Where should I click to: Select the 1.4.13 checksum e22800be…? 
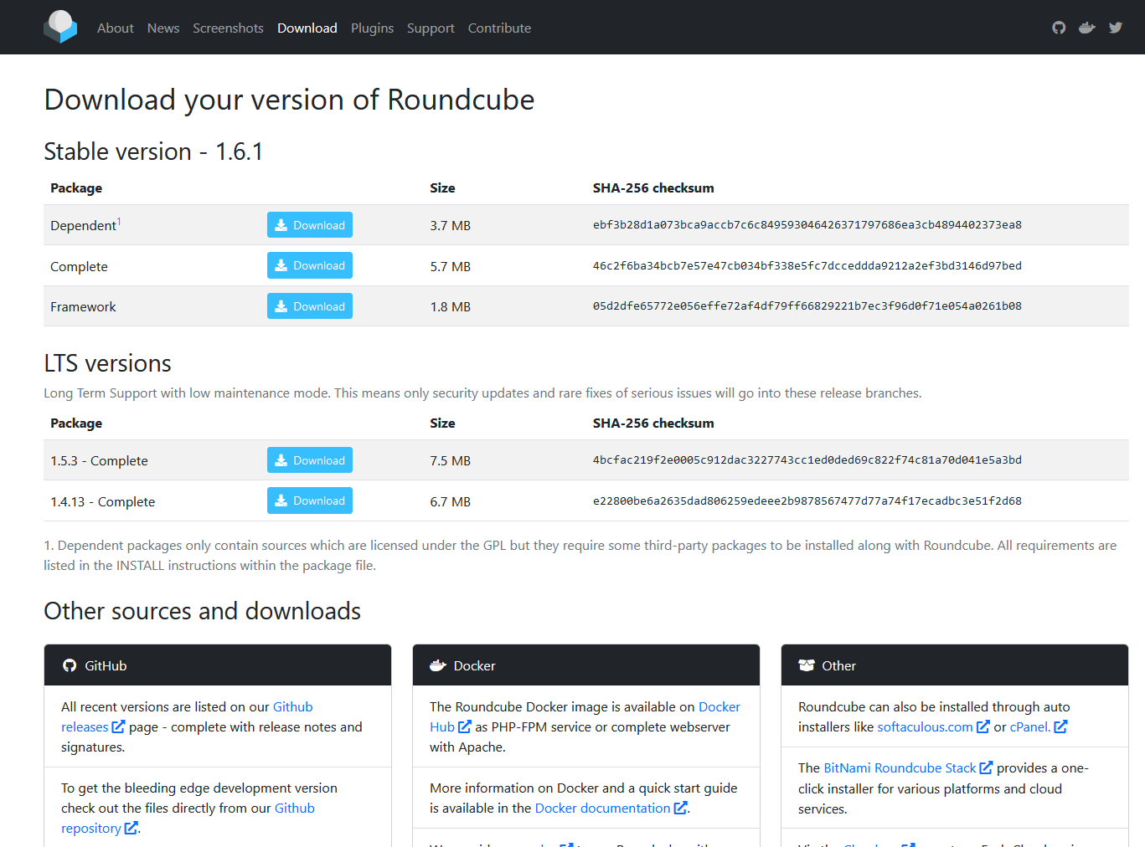click(807, 501)
